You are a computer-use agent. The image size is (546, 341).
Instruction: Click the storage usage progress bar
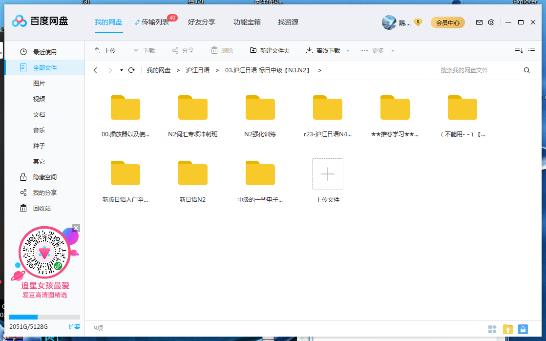point(44,317)
